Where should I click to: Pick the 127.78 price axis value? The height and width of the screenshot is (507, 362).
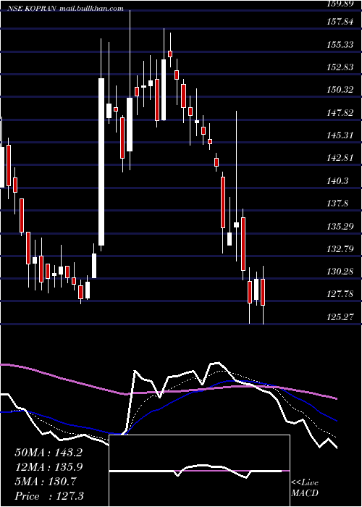[340, 294]
